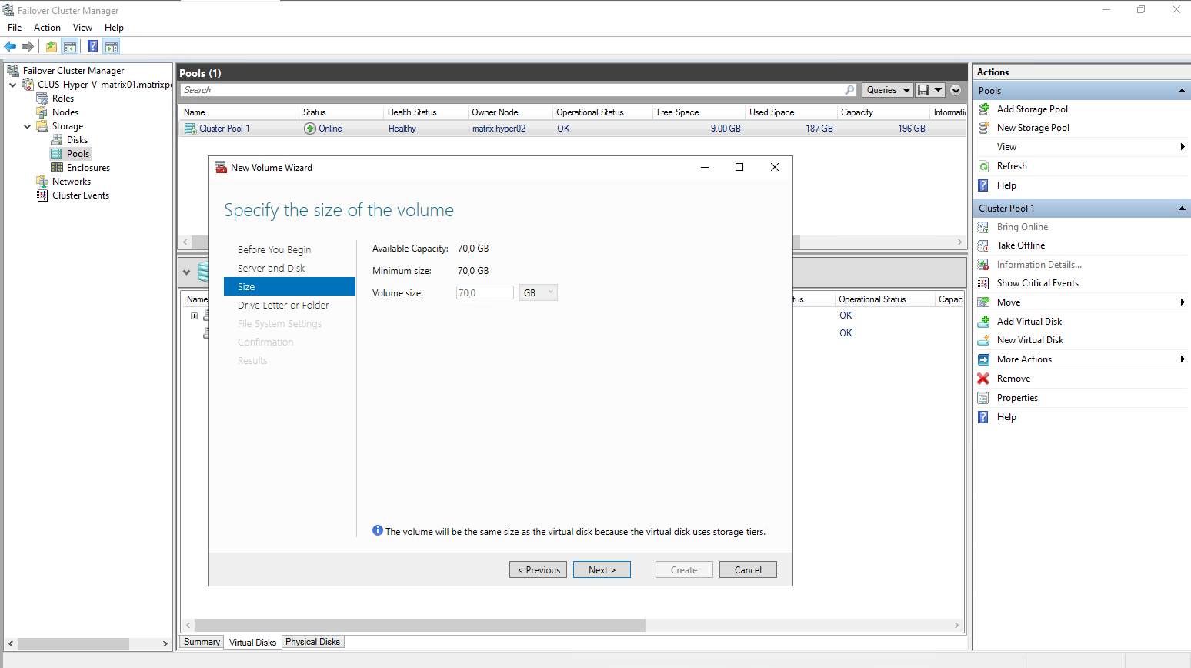Open the Action menu
This screenshot has height=668, width=1191.
(x=47, y=28)
